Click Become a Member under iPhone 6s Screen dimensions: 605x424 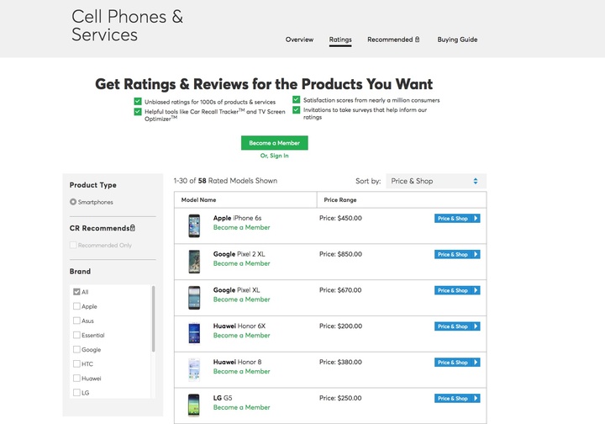(x=241, y=227)
